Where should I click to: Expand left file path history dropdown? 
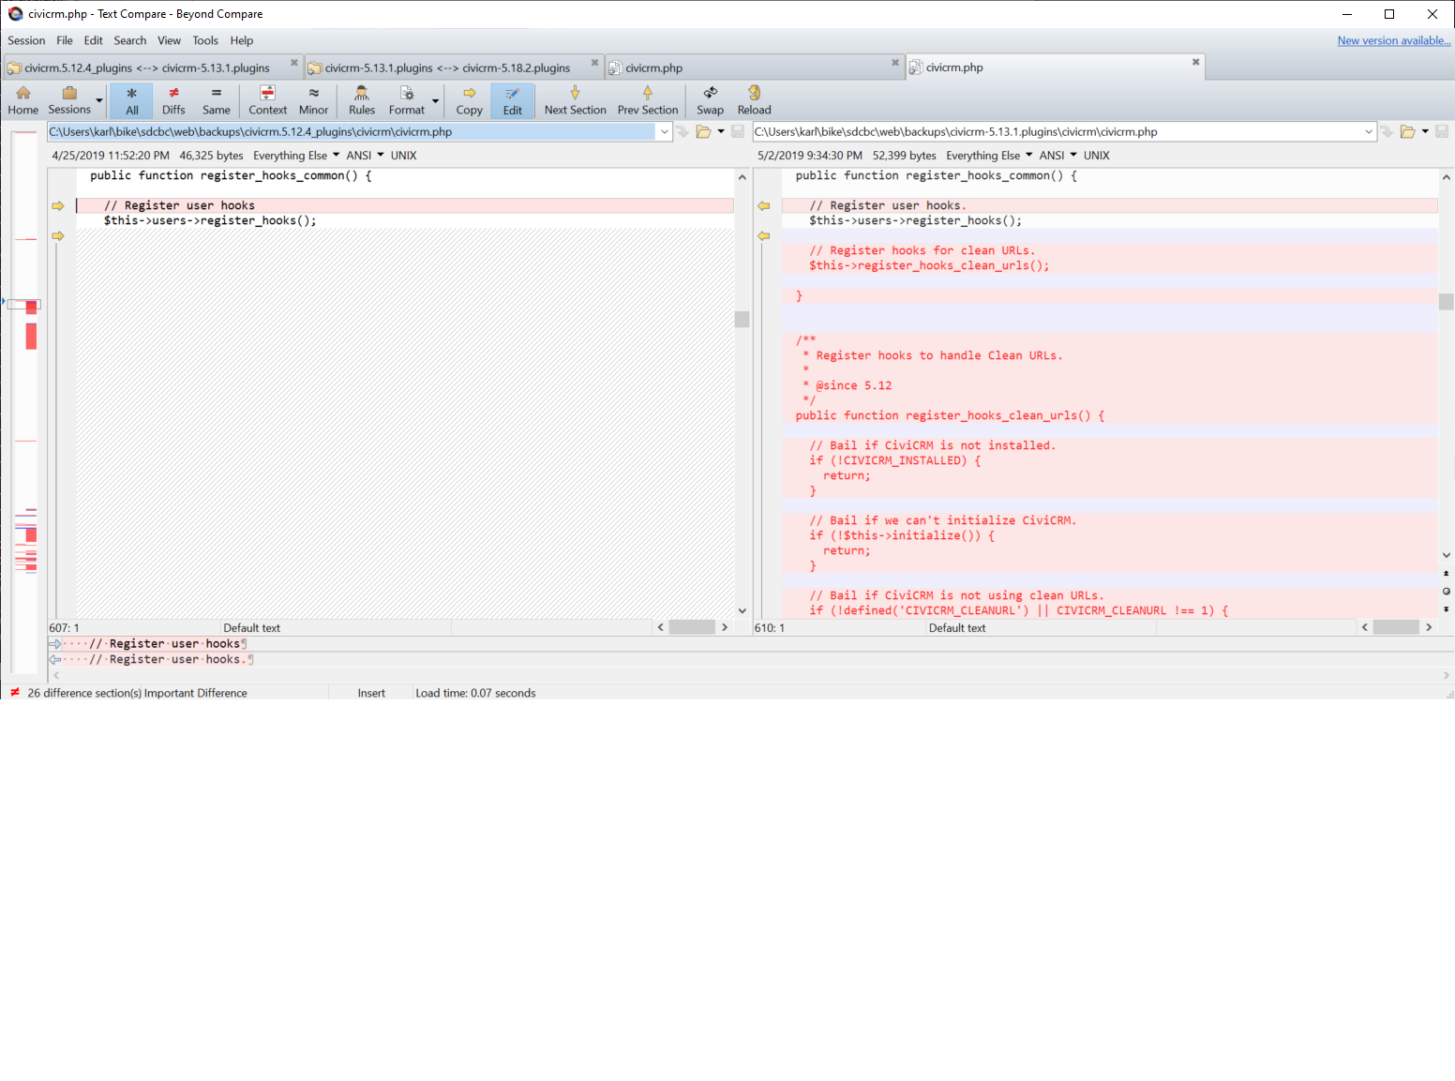click(x=665, y=131)
